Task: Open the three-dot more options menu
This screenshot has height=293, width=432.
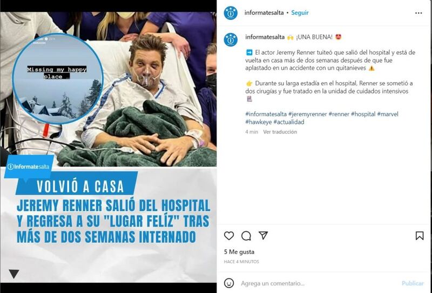Action: click(418, 13)
